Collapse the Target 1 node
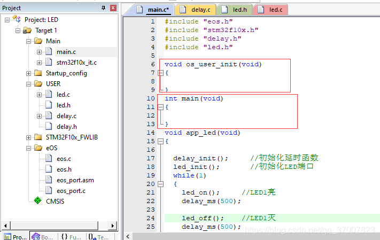The width and height of the screenshot is (380, 240). (18, 30)
